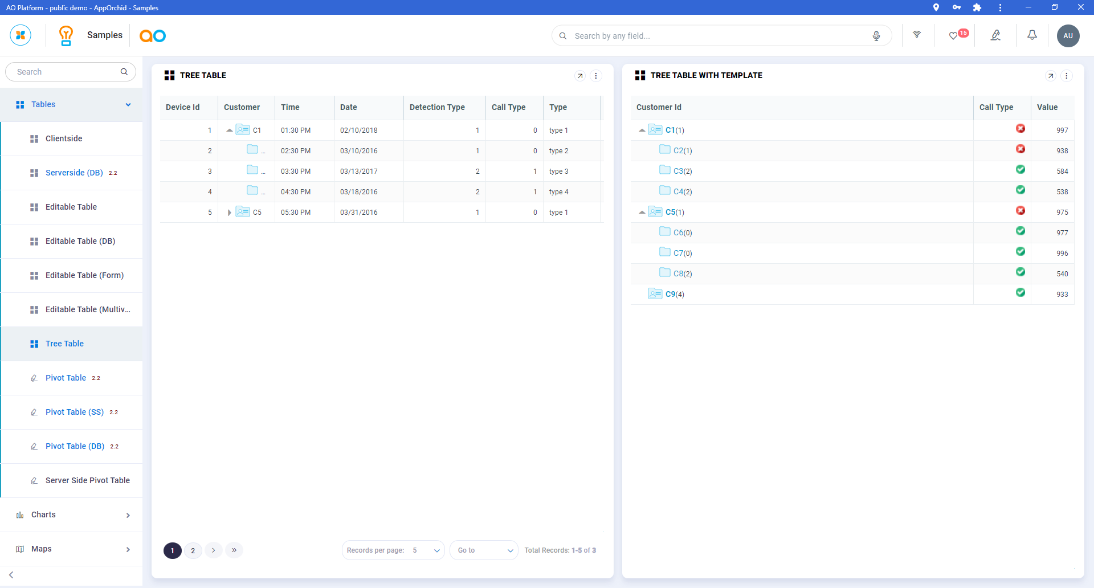Expand Tree Table With Template panel to fullscreen
Screen dimensions: 1094x588
pos(1051,76)
